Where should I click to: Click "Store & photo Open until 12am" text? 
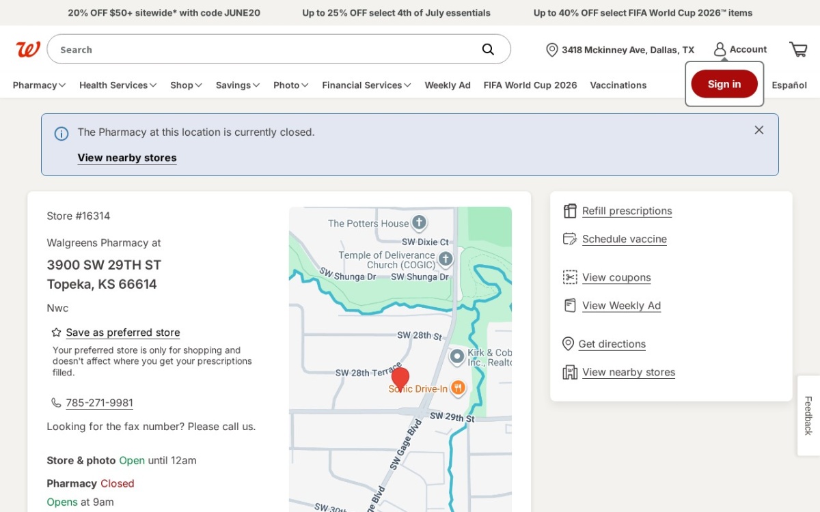122,460
